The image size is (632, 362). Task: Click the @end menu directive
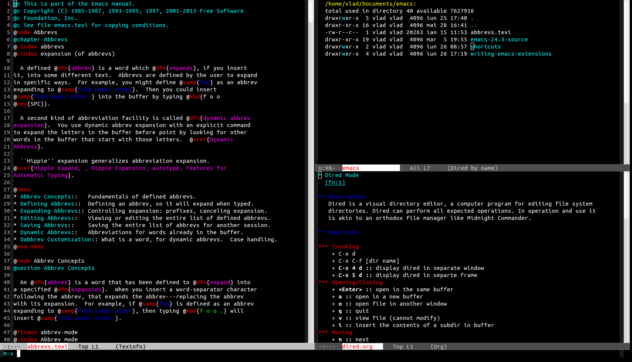[x=29, y=247]
